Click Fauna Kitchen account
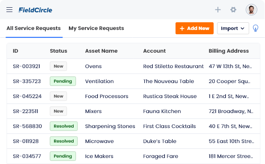The height and width of the screenshot is (164, 265). point(162,111)
